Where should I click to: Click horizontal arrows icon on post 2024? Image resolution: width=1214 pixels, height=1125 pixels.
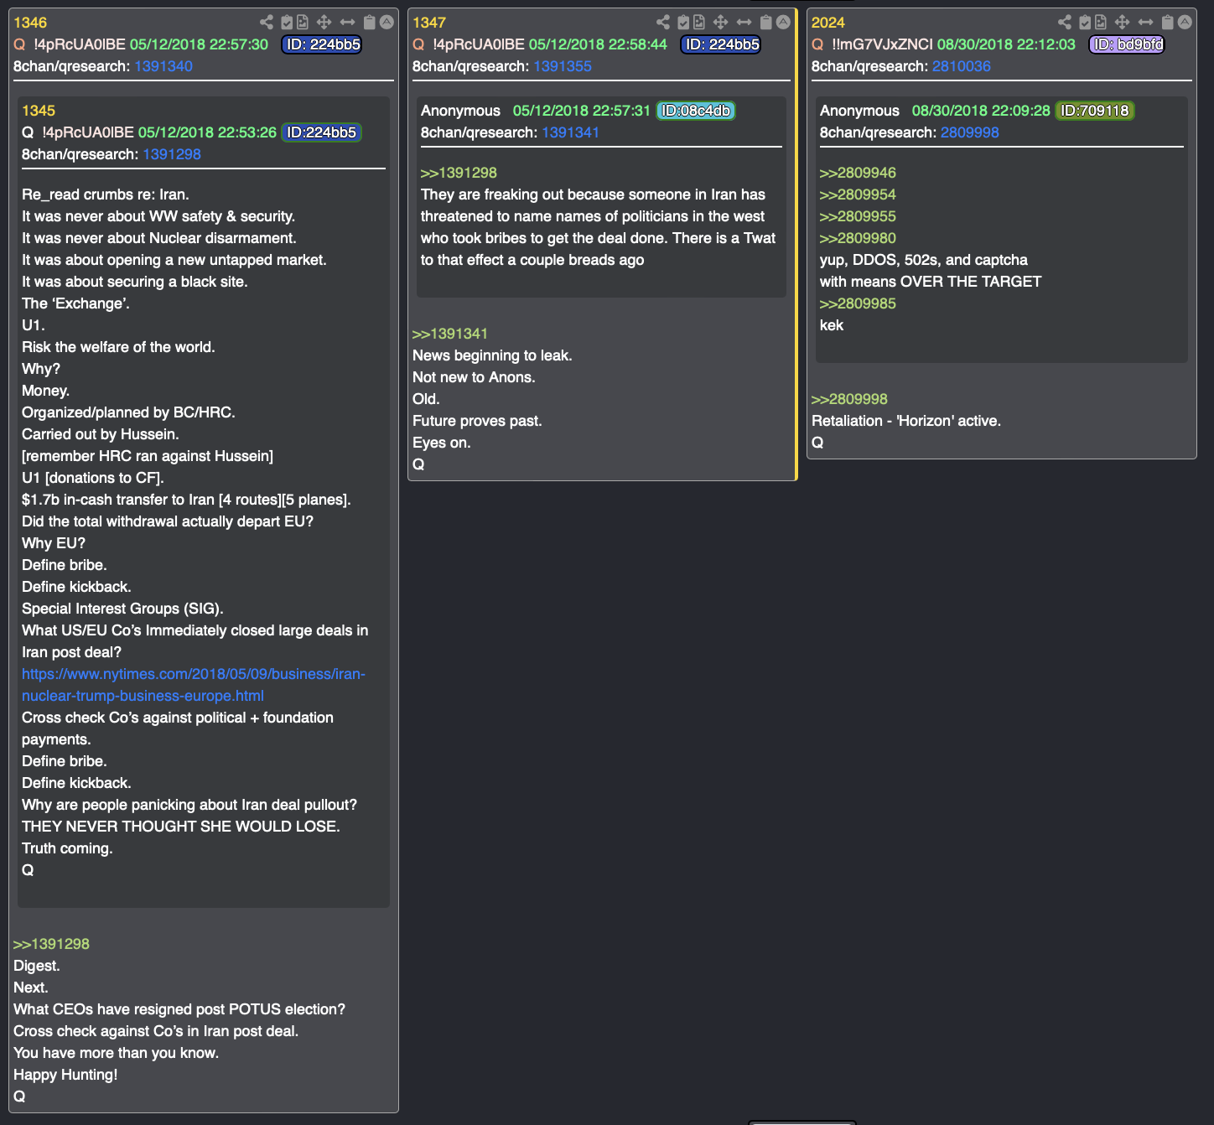click(1145, 23)
